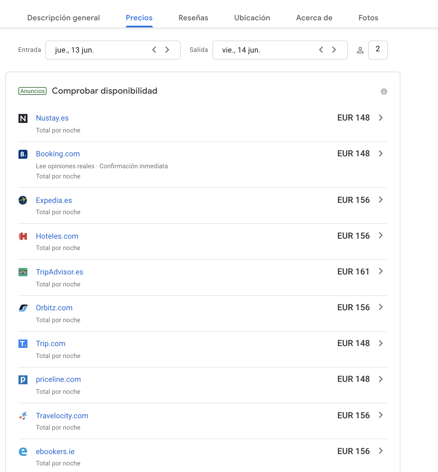
Task: Advance check-in date to next day
Action: point(167,50)
